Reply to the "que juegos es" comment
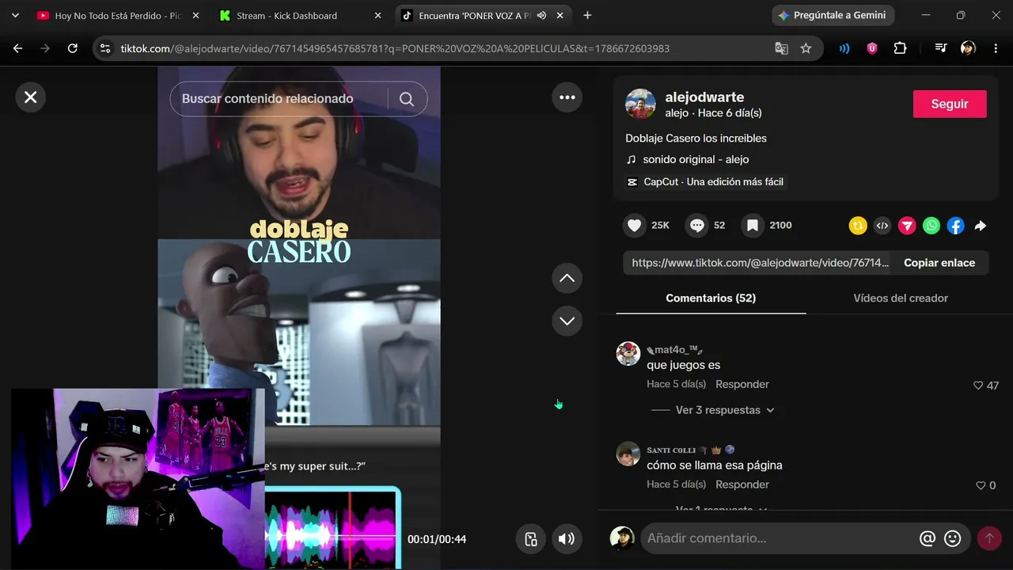1013x570 pixels. (x=742, y=384)
